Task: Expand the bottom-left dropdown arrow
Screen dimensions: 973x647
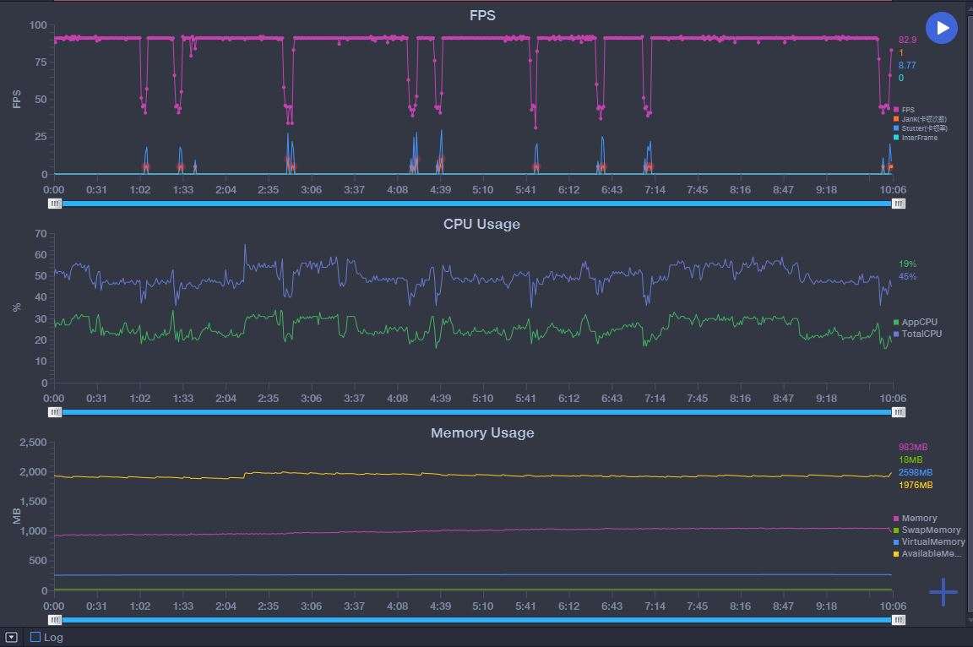Action: [x=12, y=637]
